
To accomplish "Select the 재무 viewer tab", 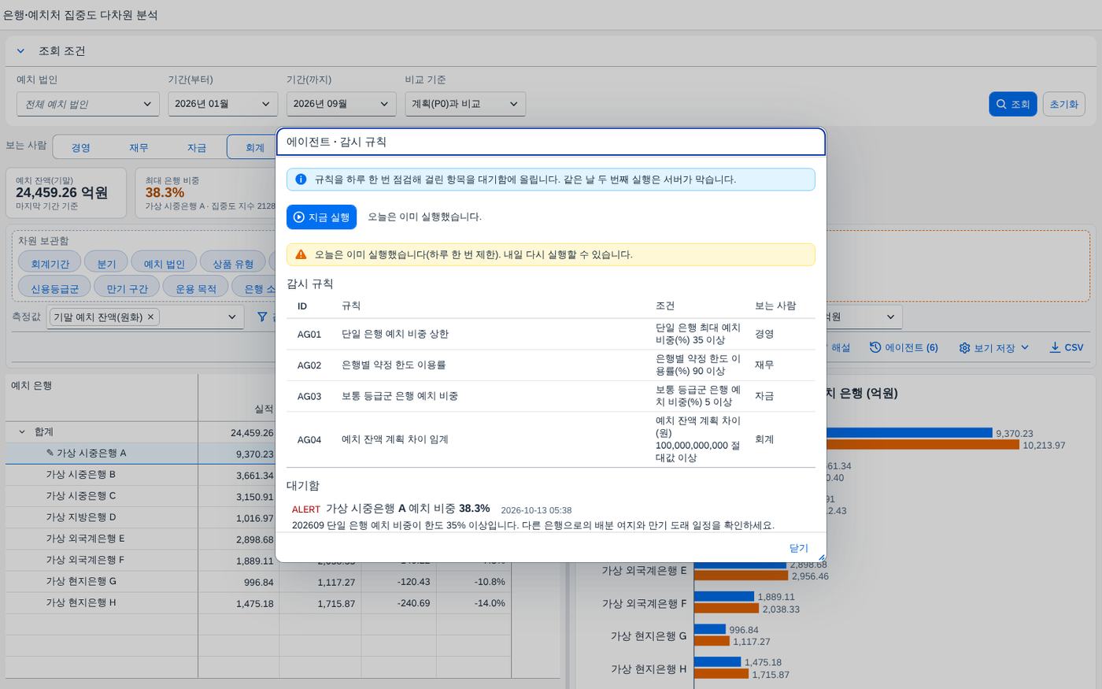I will click(x=139, y=147).
